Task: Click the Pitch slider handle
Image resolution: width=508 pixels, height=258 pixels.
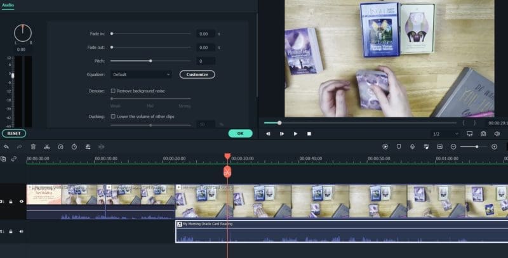Action: click(x=150, y=61)
